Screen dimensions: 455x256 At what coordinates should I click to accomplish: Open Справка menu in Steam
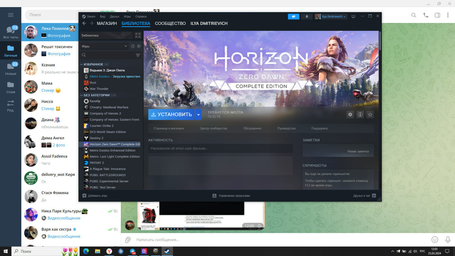(141, 16)
